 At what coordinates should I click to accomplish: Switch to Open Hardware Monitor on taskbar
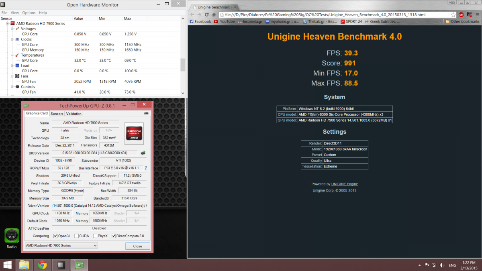61,265
